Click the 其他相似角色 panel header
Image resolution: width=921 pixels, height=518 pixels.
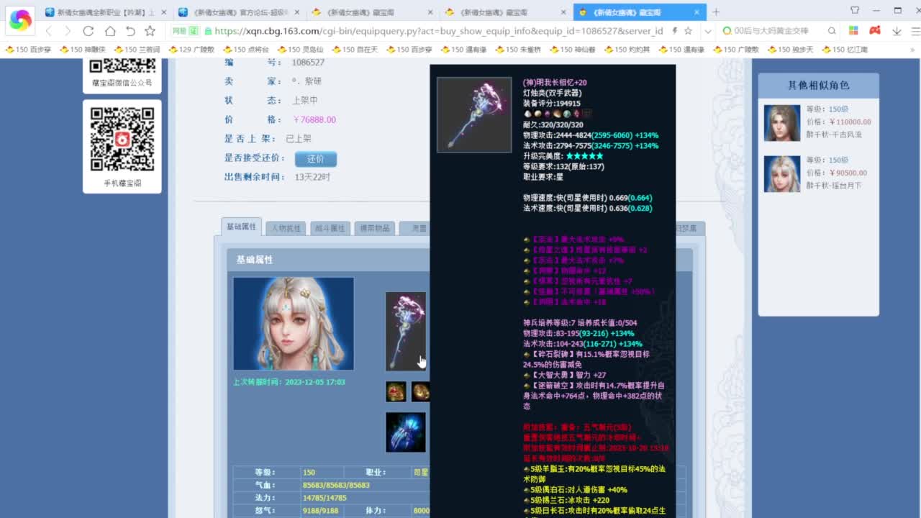[819, 85]
